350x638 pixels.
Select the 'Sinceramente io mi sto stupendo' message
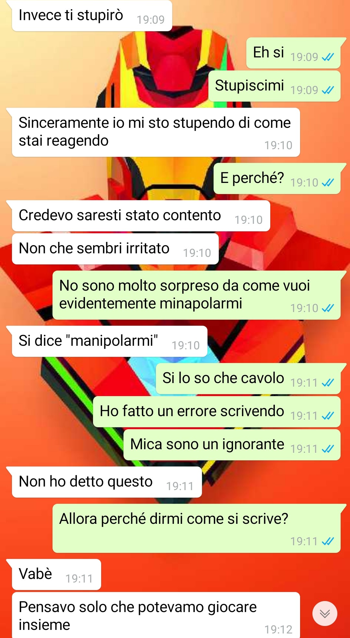156,132
